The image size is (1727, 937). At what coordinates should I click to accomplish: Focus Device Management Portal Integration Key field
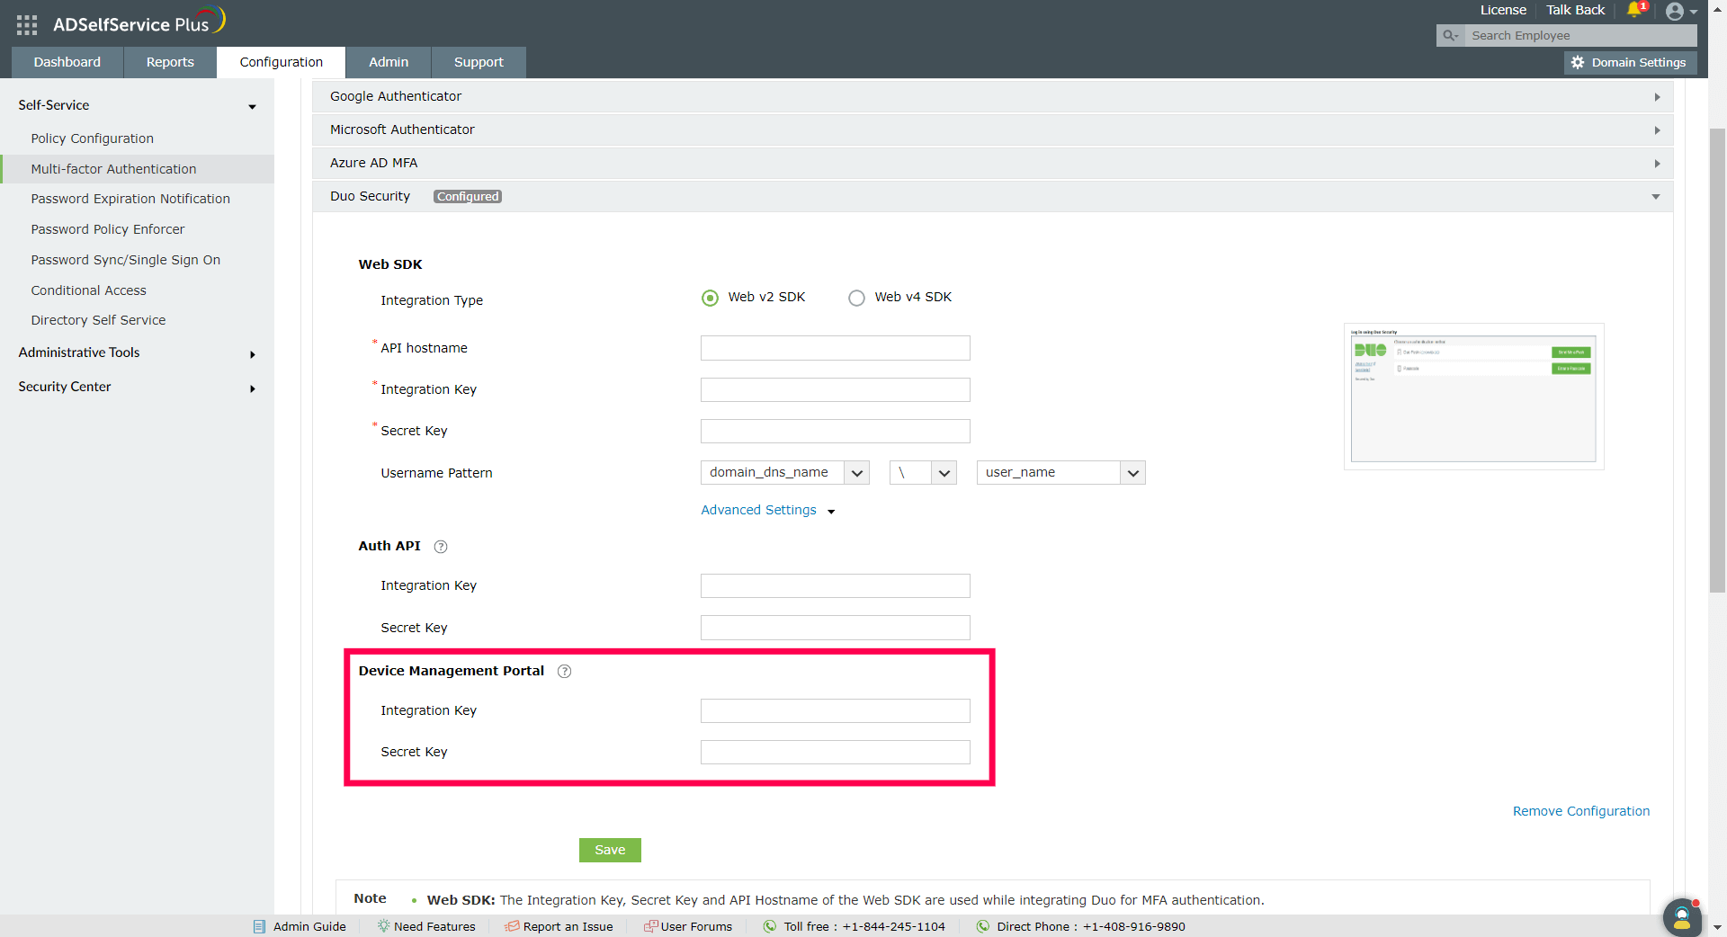tap(836, 710)
